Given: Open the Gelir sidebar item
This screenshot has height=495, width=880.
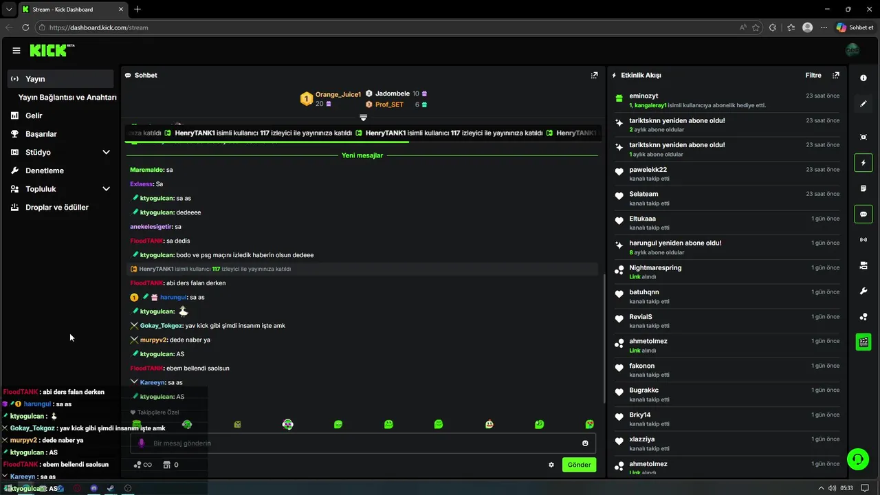Looking at the screenshot, I should pos(60,115).
